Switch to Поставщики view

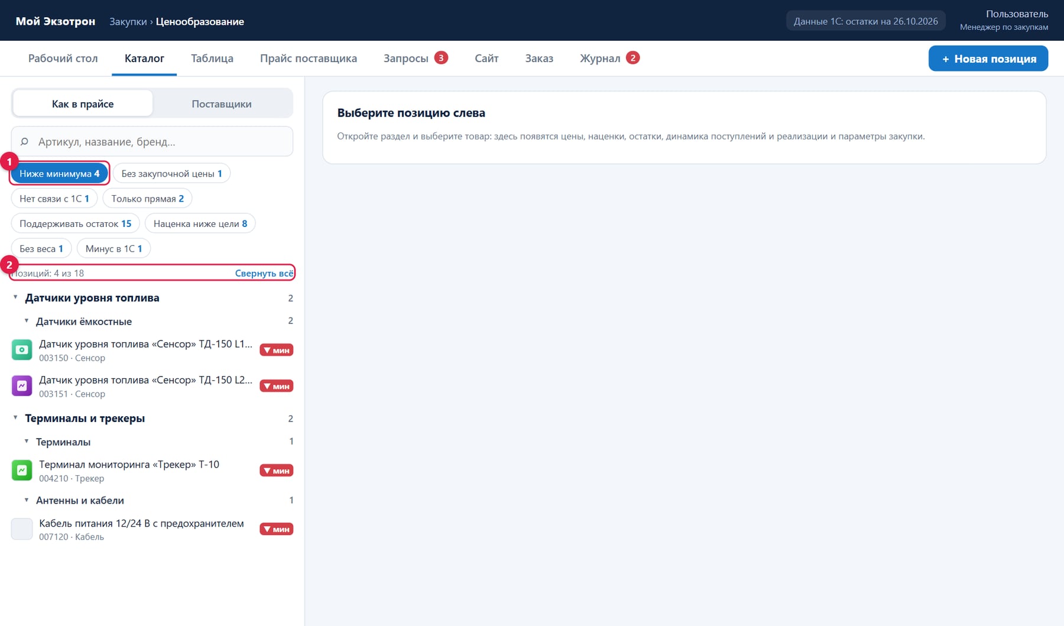[222, 103]
